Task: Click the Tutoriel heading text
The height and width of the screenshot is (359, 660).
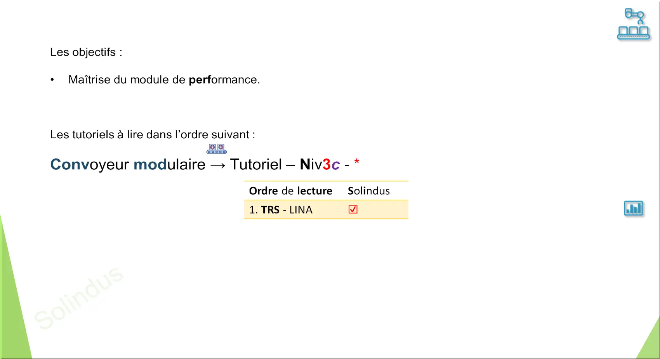Action: (256, 164)
